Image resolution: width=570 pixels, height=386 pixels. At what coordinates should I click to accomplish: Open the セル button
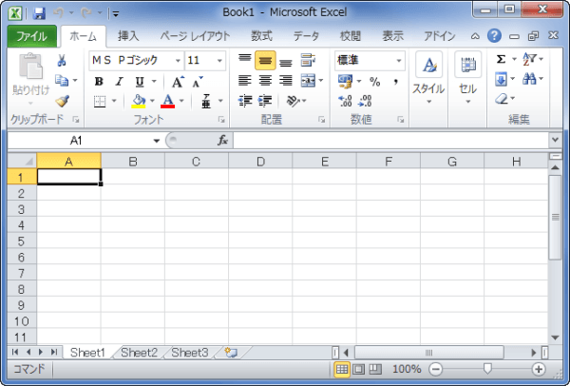click(x=467, y=78)
